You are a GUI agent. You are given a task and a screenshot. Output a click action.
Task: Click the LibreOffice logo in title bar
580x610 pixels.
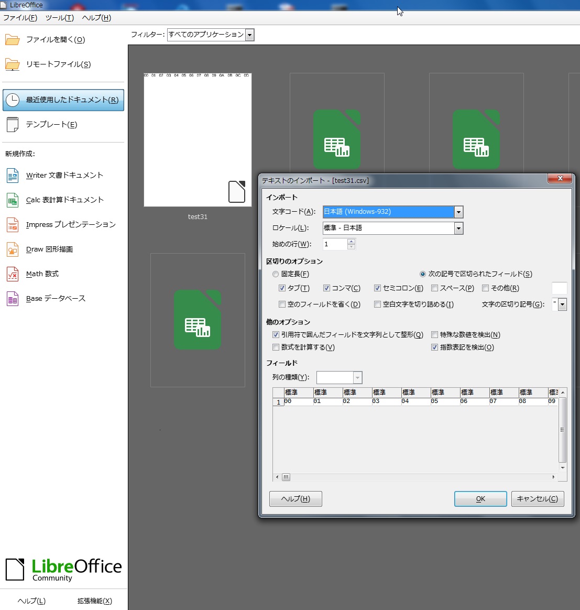point(4,5)
